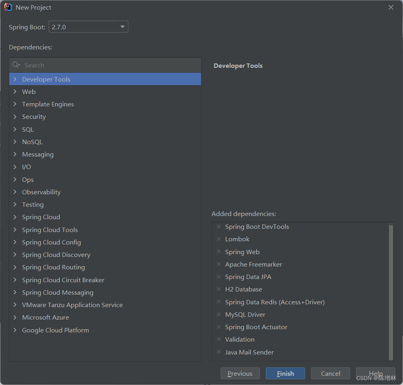Select Java Mail Sender in added dependencies
This screenshot has height=385, width=403.
click(x=249, y=352)
